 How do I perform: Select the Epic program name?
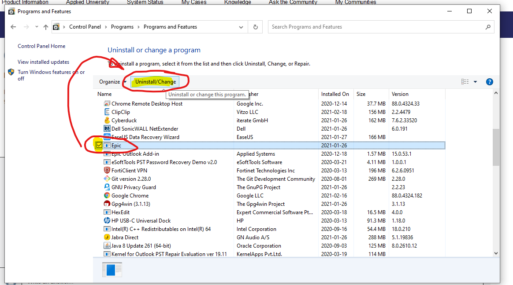point(116,146)
